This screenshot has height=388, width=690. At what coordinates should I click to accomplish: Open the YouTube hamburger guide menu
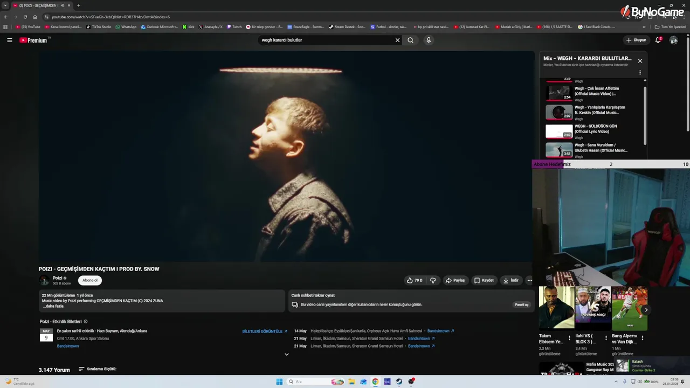[9, 40]
